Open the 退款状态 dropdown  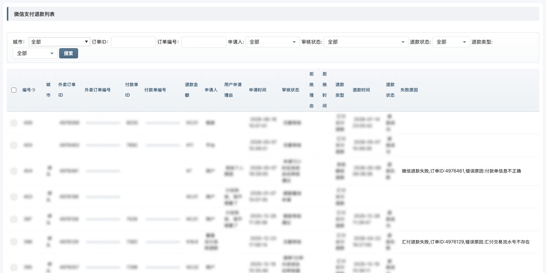click(x=451, y=42)
